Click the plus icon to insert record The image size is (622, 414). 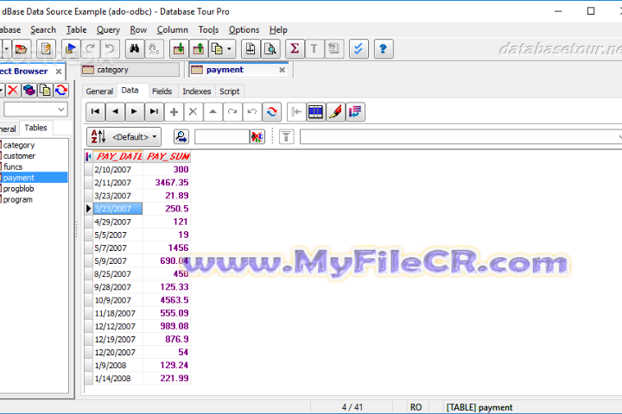(x=174, y=112)
